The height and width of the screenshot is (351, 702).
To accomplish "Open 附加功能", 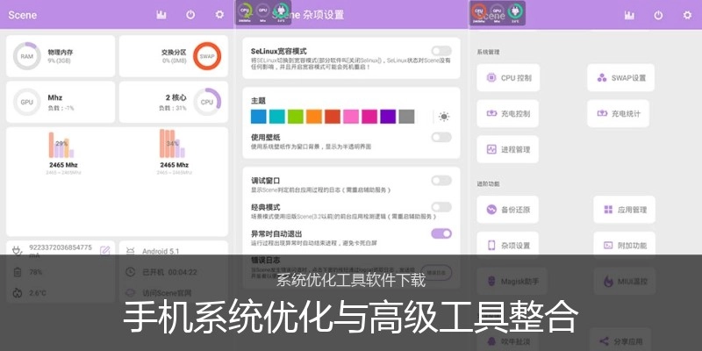I will (625, 246).
